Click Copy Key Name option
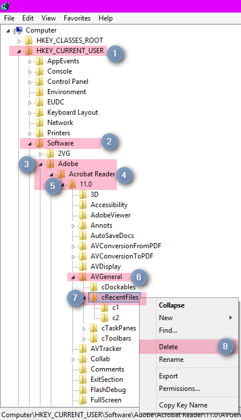 click(x=183, y=405)
